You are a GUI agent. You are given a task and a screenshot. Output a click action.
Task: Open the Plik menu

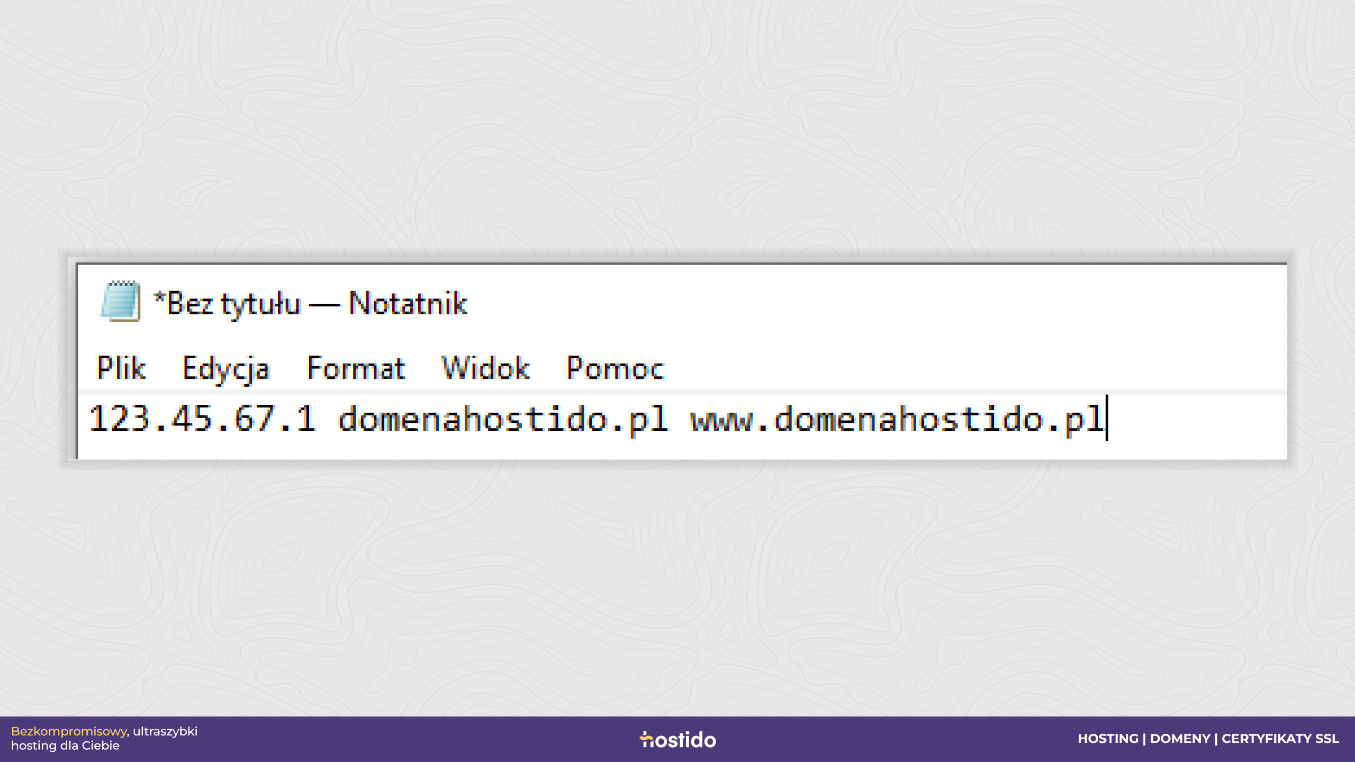tap(121, 368)
